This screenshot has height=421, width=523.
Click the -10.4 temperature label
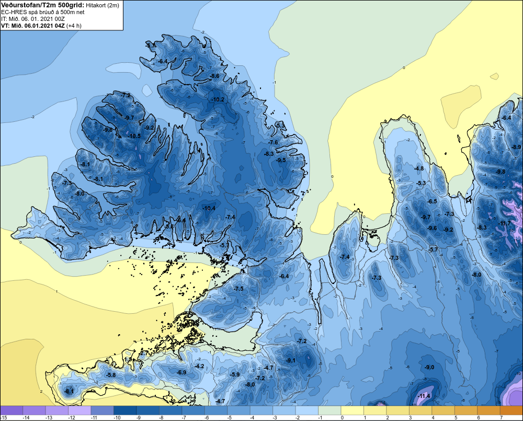coord(209,208)
